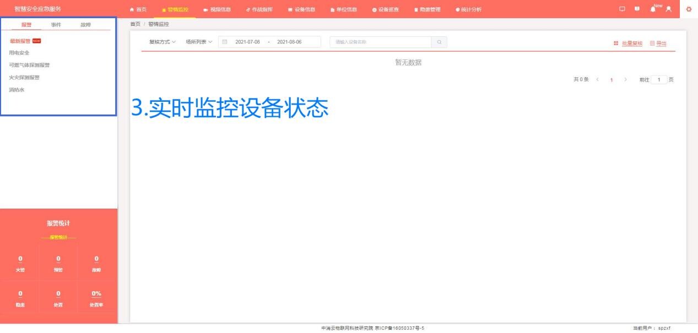This screenshot has width=698, height=333.
Task: Select 最新报警 in the left list
Action: click(x=20, y=41)
